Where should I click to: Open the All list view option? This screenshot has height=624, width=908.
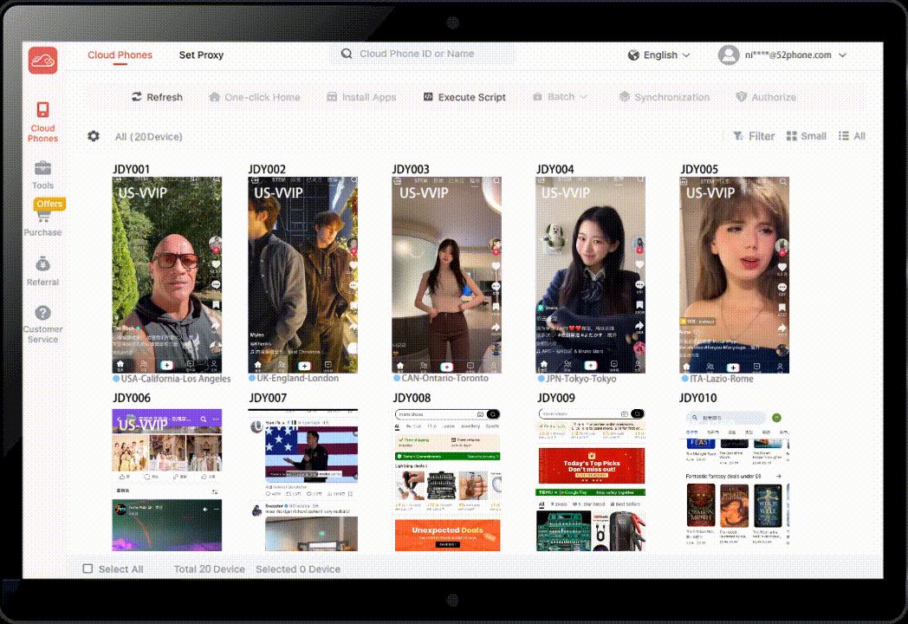click(x=852, y=136)
